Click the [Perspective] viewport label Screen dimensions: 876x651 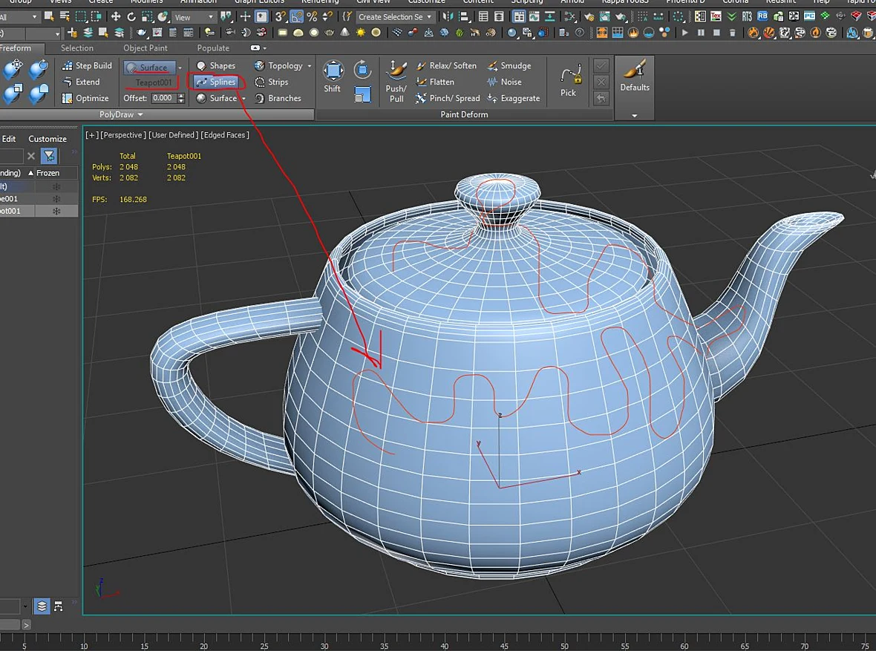tap(123, 134)
